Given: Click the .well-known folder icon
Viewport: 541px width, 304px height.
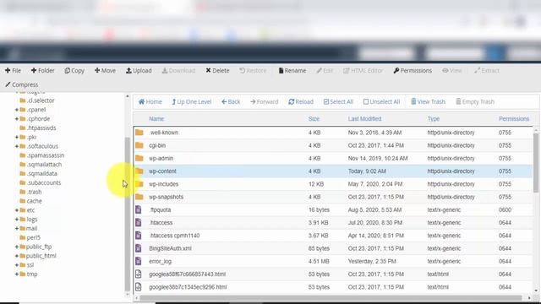Looking at the screenshot, I should point(139,133).
